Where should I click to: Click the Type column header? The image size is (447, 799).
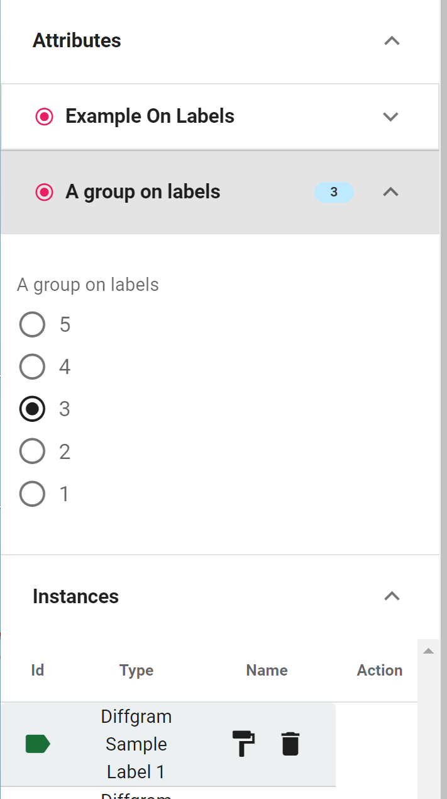tap(136, 671)
